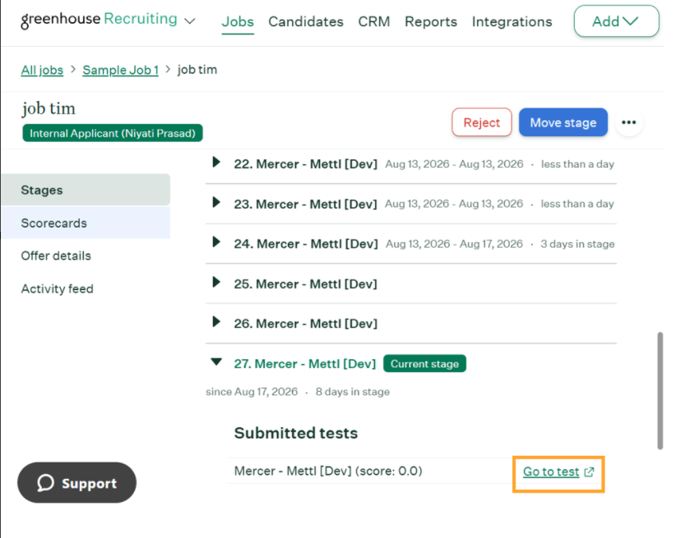Click the Internal Applicant (Niyati Prasad) tag
The width and height of the screenshot is (681, 538).
coord(113,133)
